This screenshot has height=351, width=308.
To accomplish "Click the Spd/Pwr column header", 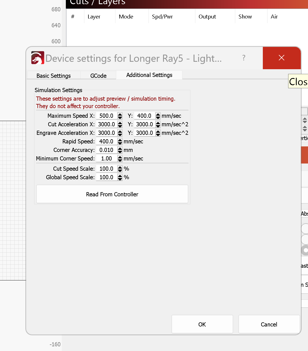I will tap(172, 17).
